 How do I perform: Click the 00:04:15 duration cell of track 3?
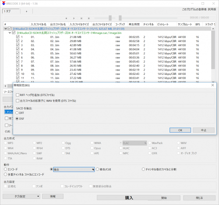(x=134, y=45)
